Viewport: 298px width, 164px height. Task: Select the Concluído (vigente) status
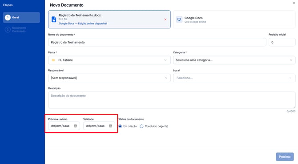(141, 126)
